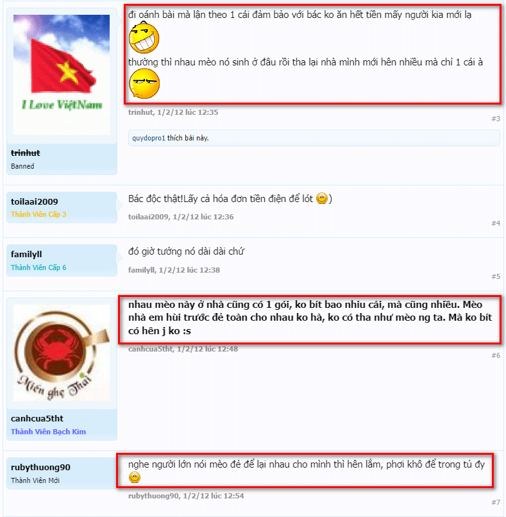Open post permalink #5
Image resolution: width=506 pixels, height=517 pixels.
[x=496, y=276]
